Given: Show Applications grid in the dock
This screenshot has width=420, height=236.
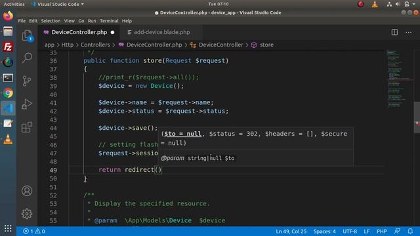Looking at the screenshot, I should [x=8, y=228].
